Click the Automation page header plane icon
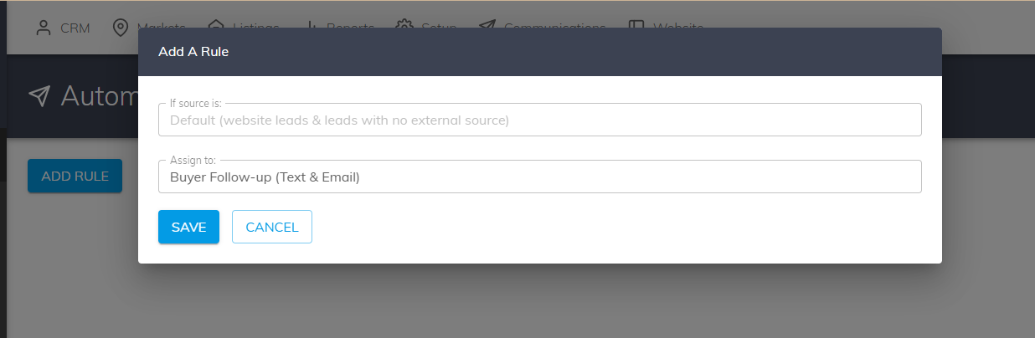The width and height of the screenshot is (1035, 338). point(39,95)
